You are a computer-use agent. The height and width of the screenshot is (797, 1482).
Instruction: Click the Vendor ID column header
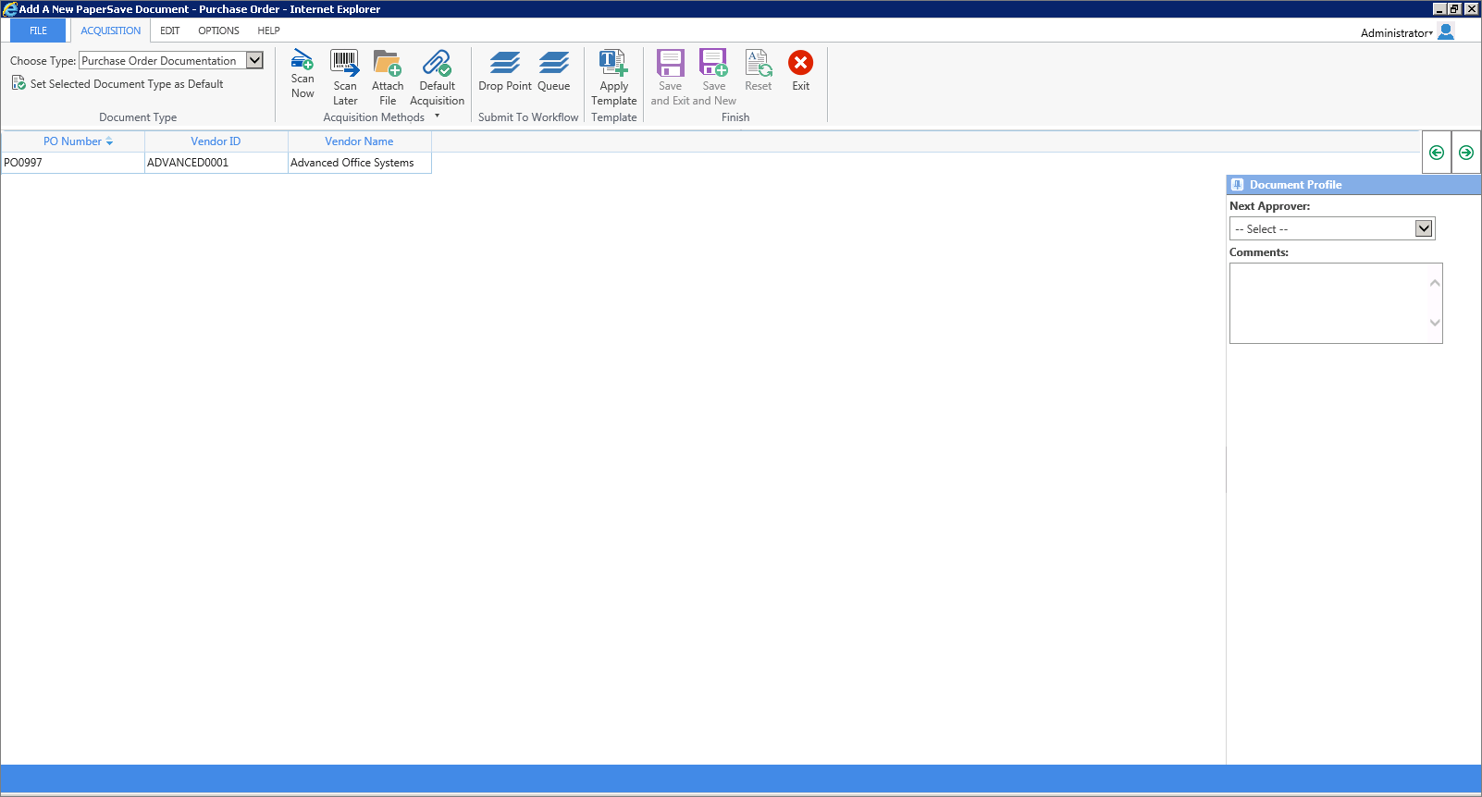[216, 141]
